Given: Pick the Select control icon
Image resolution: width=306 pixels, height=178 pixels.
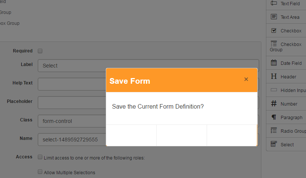Looking at the screenshot, I should pos(274,144).
